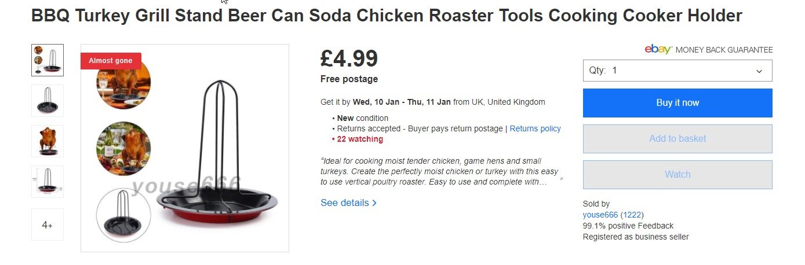Select the third thumbnail with roasted chicken

48,141
